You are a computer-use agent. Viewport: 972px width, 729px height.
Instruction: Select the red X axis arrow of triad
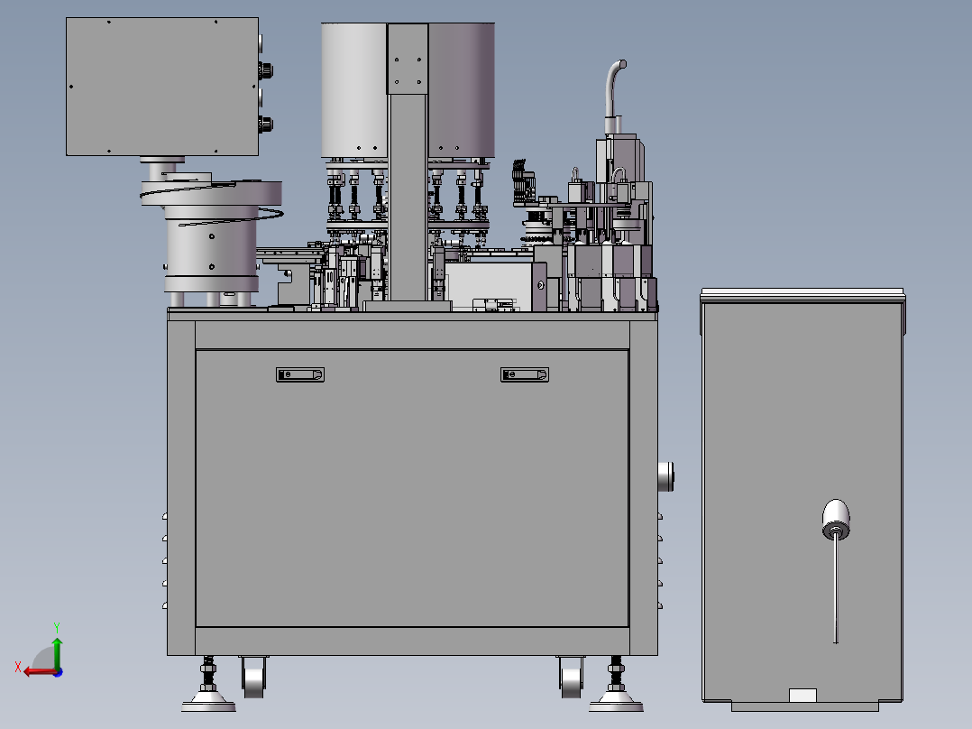pos(39,672)
